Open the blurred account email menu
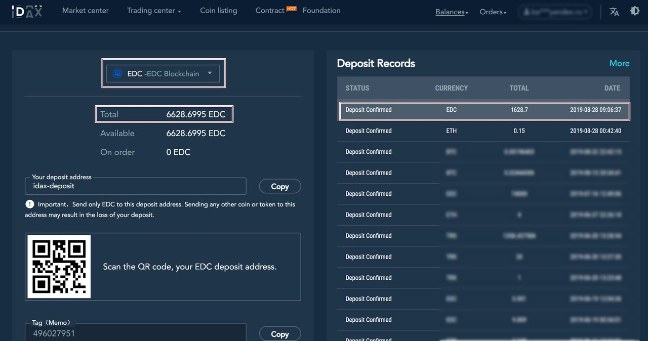Image resolution: width=648 pixels, height=341 pixels. click(555, 12)
